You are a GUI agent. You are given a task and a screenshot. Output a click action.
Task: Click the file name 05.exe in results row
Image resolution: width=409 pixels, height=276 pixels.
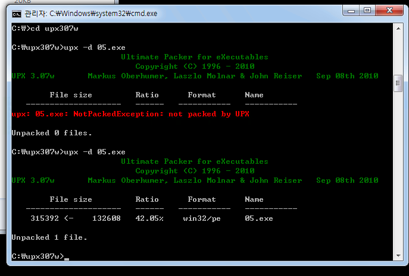pos(259,218)
